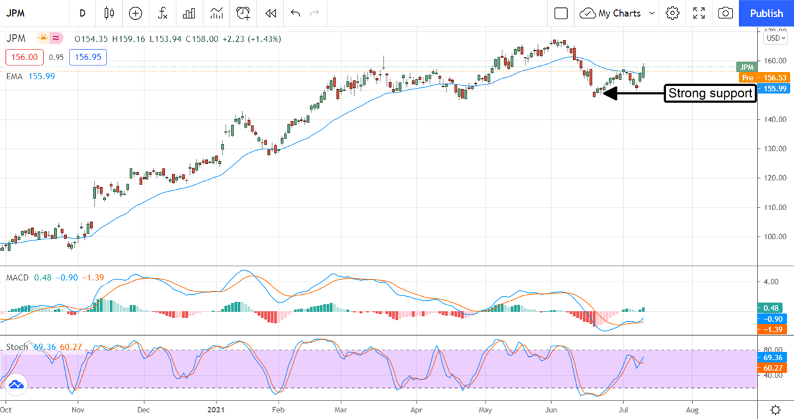Click the red 156.00 sell price button
This screenshot has width=794, height=419.
(24, 57)
